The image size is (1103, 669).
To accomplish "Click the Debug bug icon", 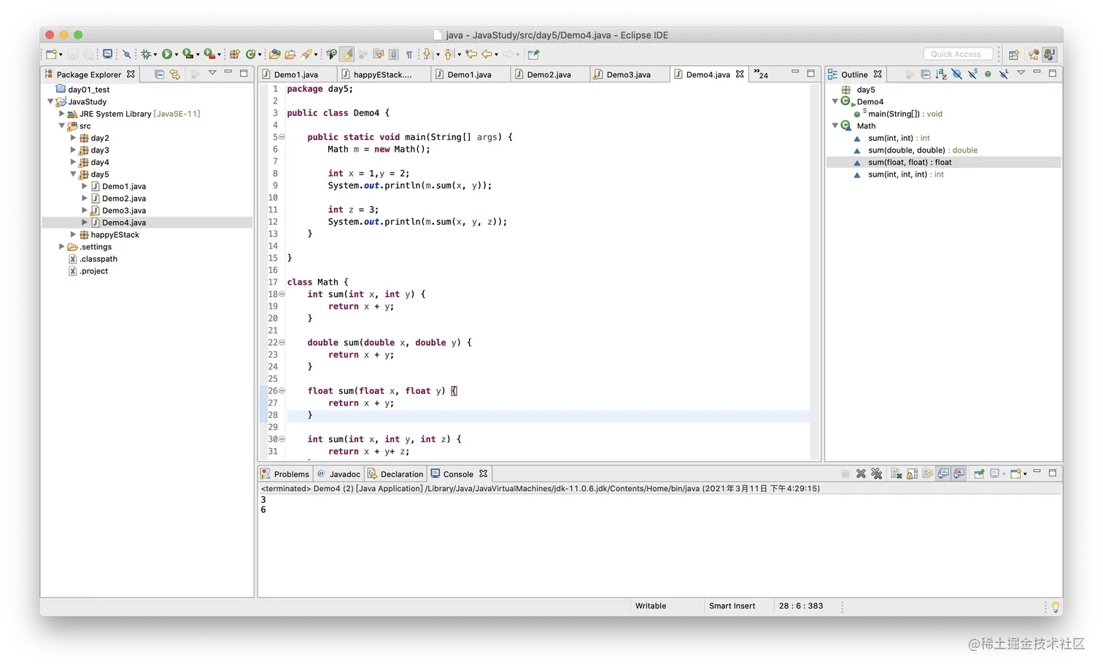I will [146, 54].
